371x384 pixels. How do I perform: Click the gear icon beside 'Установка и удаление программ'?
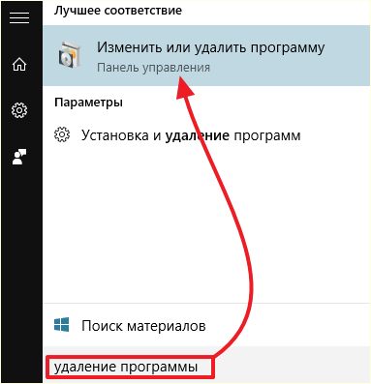[62, 134]
